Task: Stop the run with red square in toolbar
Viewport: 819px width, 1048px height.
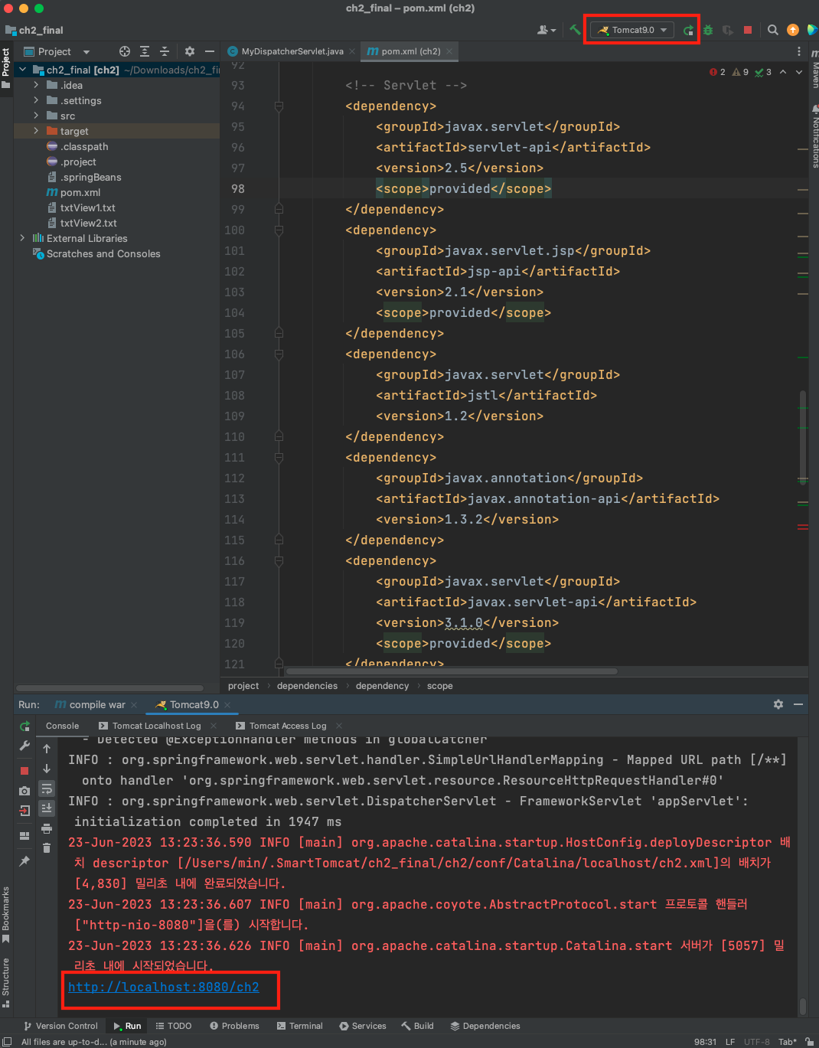Action: 748,30
